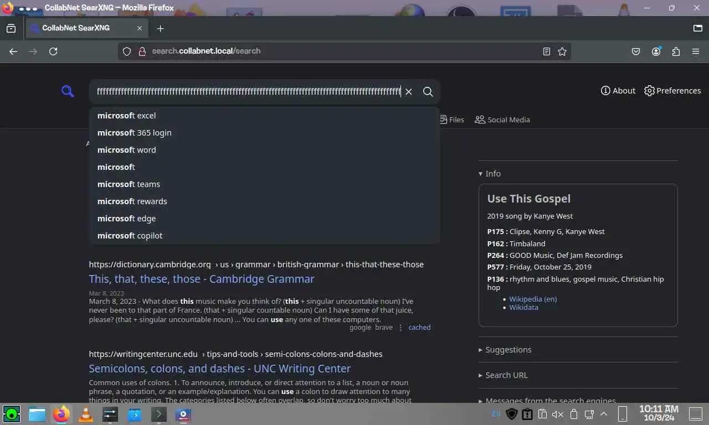Choose the 'microsoft 365 login' suggestion

(265, 133)
